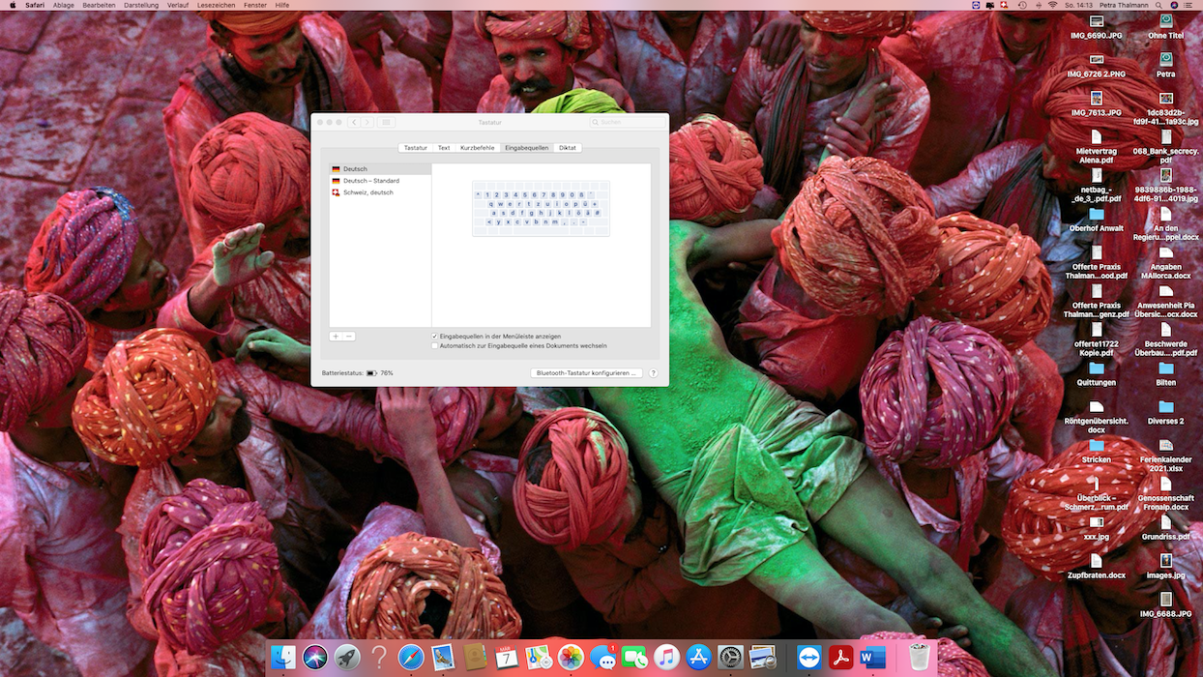Viewport: 1203px width, 677px height.
Task: Open the Wi-Fi status menu
Action: [x=1052, y=6]
